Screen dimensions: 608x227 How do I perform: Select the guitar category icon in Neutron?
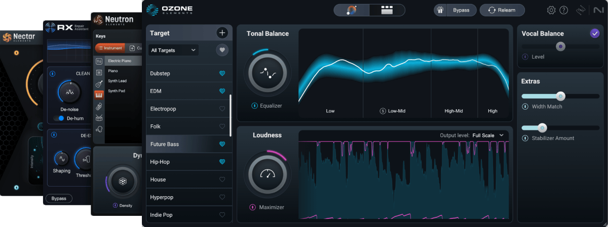(99, 83)
